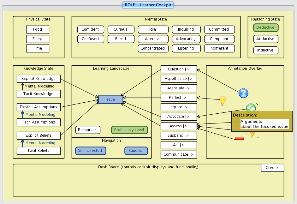Expand the Question action
This screenshot has width=297, height=204.
(x=179, y=69)
